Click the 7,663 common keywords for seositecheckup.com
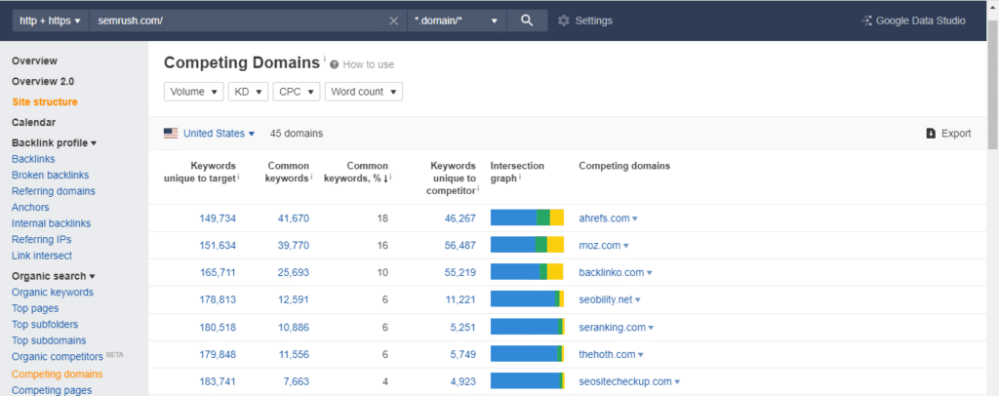 [296, 381]
